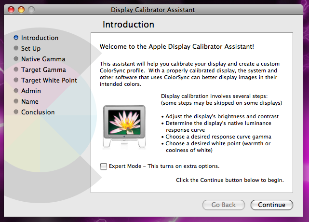Click the monitor with flower image
This screenshot has width=309, height=222.
pos(124,127)
